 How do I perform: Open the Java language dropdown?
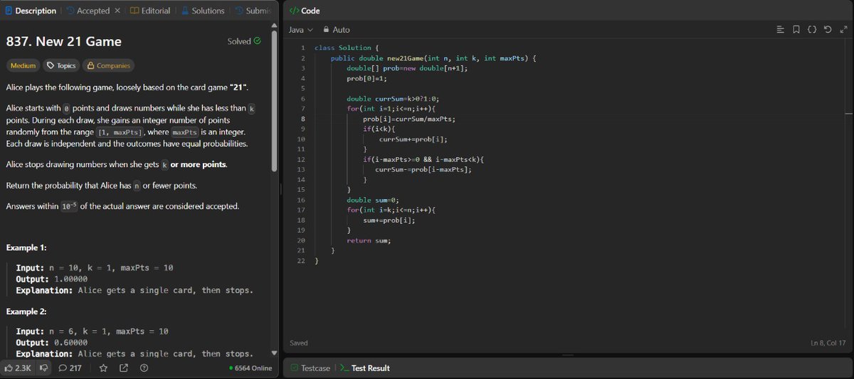pyautogui.click(x=300, y=30)
